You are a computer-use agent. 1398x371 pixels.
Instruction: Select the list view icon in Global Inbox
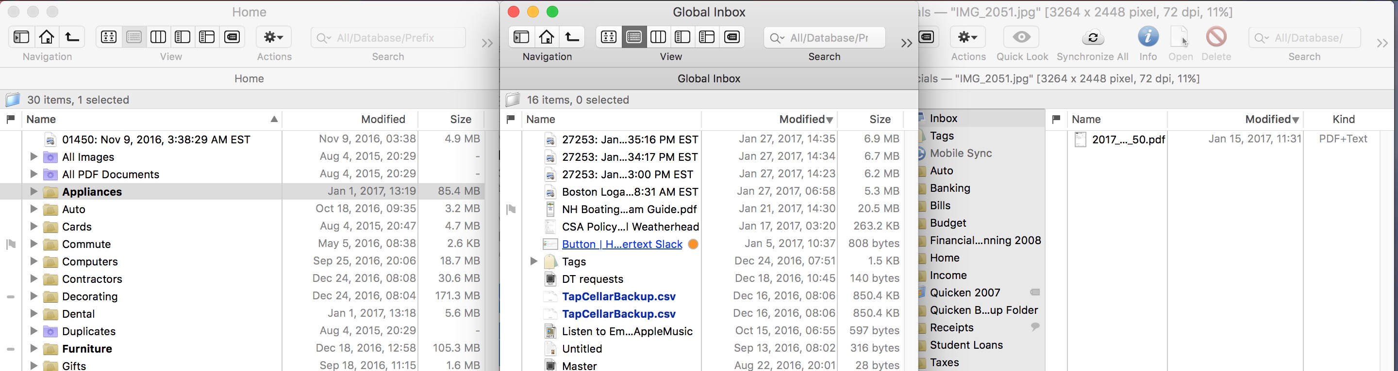[x=633, y=37]
